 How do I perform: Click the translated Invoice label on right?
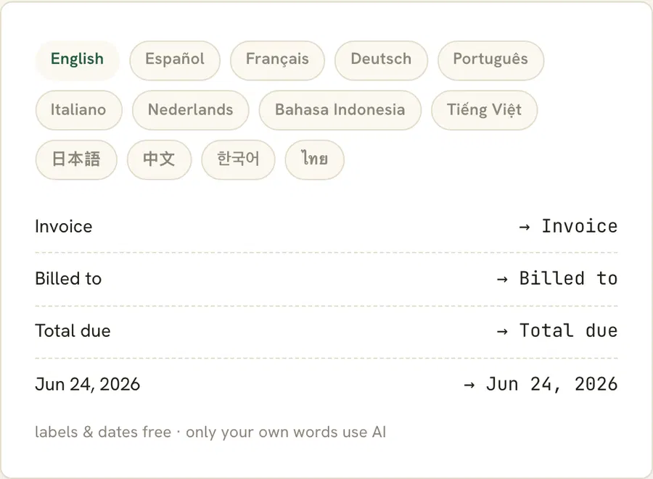coord(579,226)
